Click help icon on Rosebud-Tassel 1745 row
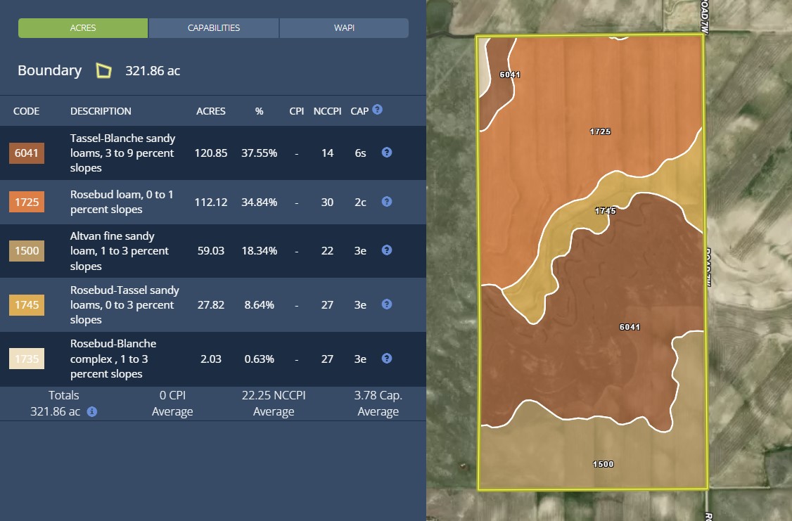 pyautogui.click(x=386, y=304)
